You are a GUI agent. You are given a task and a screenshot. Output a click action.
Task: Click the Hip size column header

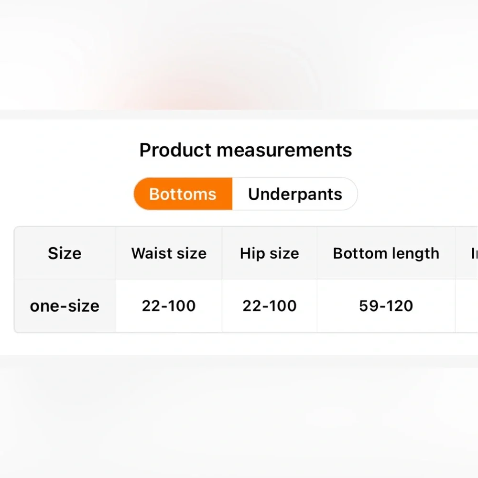[x=270, y=253]
